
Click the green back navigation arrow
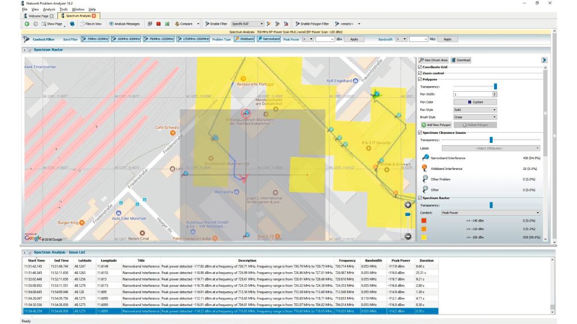[x=26, y=24]
